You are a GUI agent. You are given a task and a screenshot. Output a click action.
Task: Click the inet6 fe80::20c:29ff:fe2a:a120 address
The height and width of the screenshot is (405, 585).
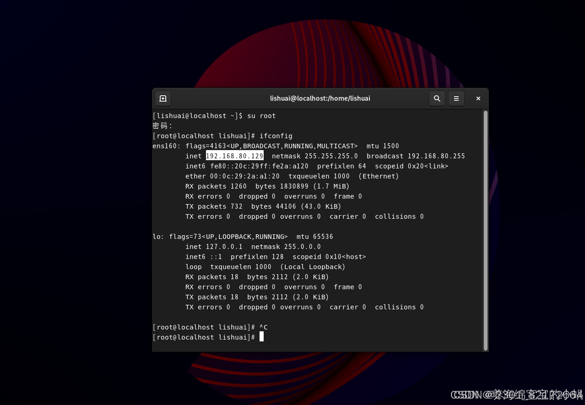[x=260, y=166]
